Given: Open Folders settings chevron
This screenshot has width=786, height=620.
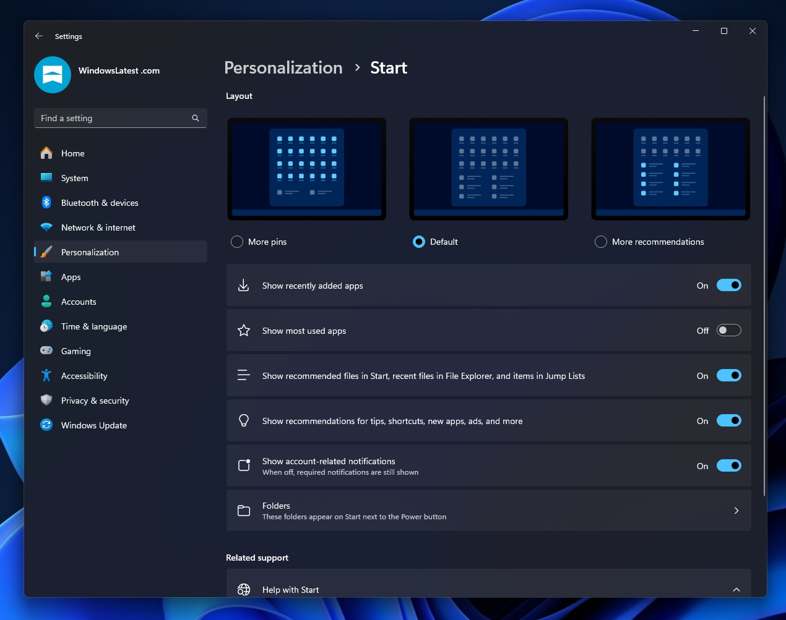Looking at the screenshot, I should coord(736,511).
